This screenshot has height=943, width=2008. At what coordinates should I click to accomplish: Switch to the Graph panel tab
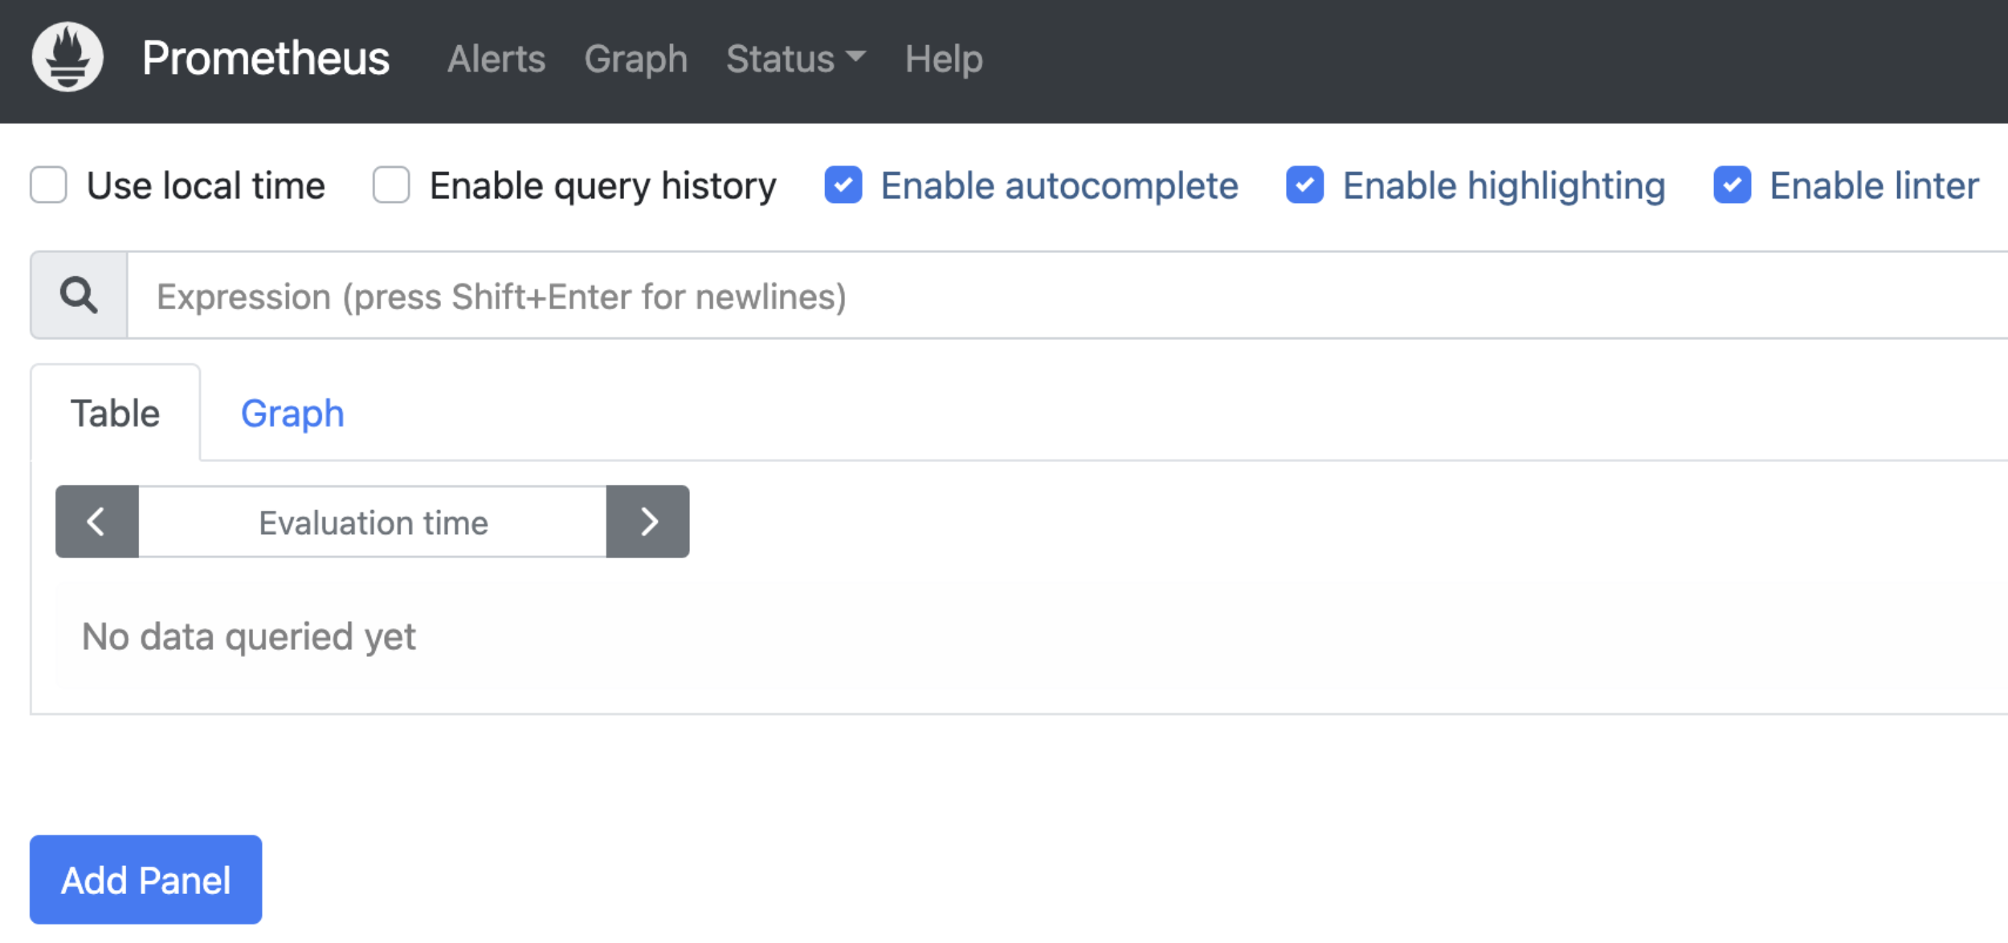(292, 413)
